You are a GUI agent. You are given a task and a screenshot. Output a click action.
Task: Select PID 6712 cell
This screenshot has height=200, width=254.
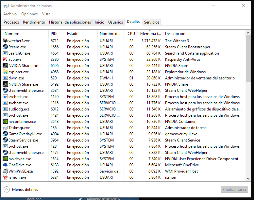(55, 41)
